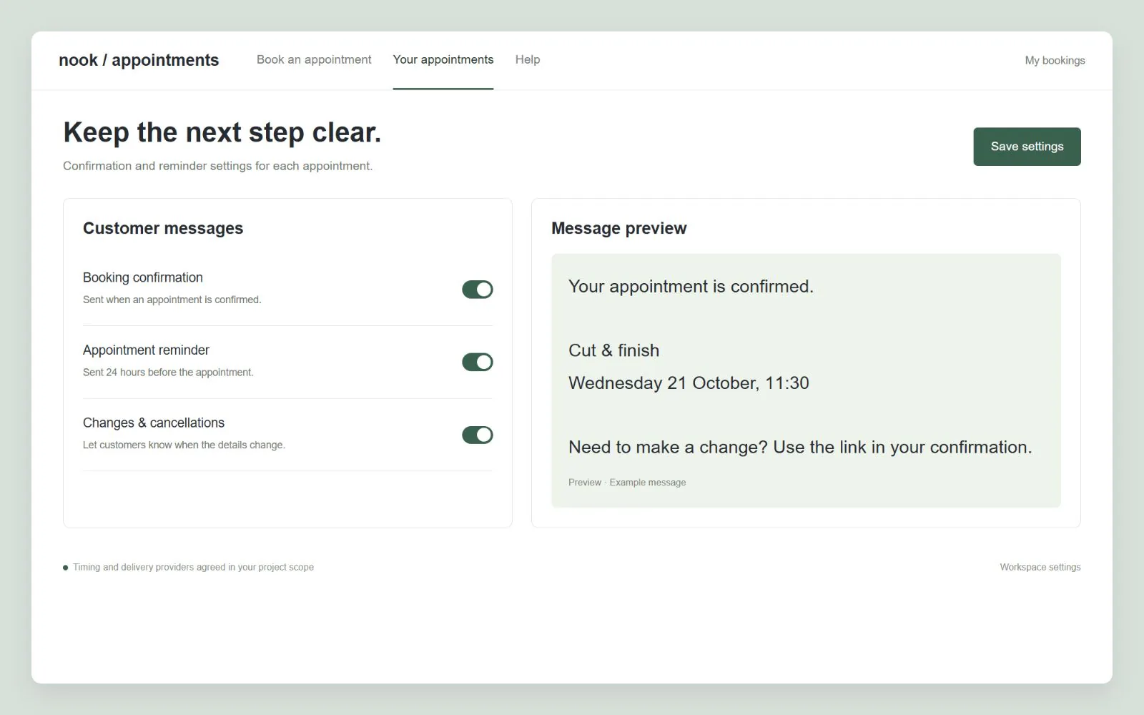Viewport: 1144px width, 715px height.
Task: Click the 'Appointment reminder' label
Action: coord(146,350)
